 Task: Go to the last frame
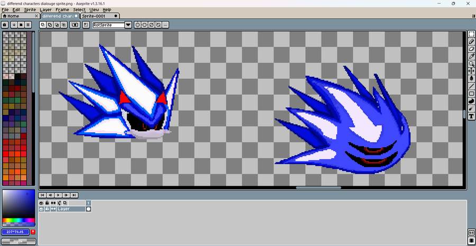(74, 195)
